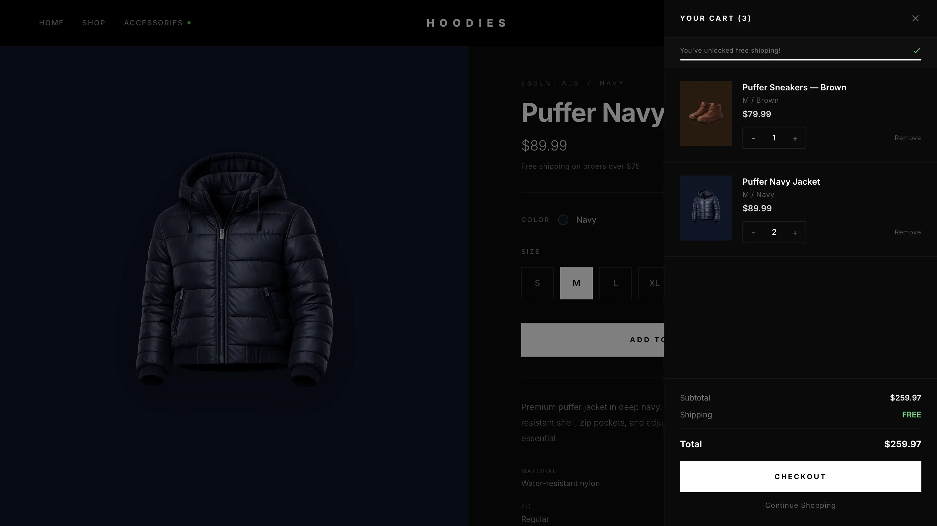Open the Accessories menu item
937x526 pixels.
154,23
